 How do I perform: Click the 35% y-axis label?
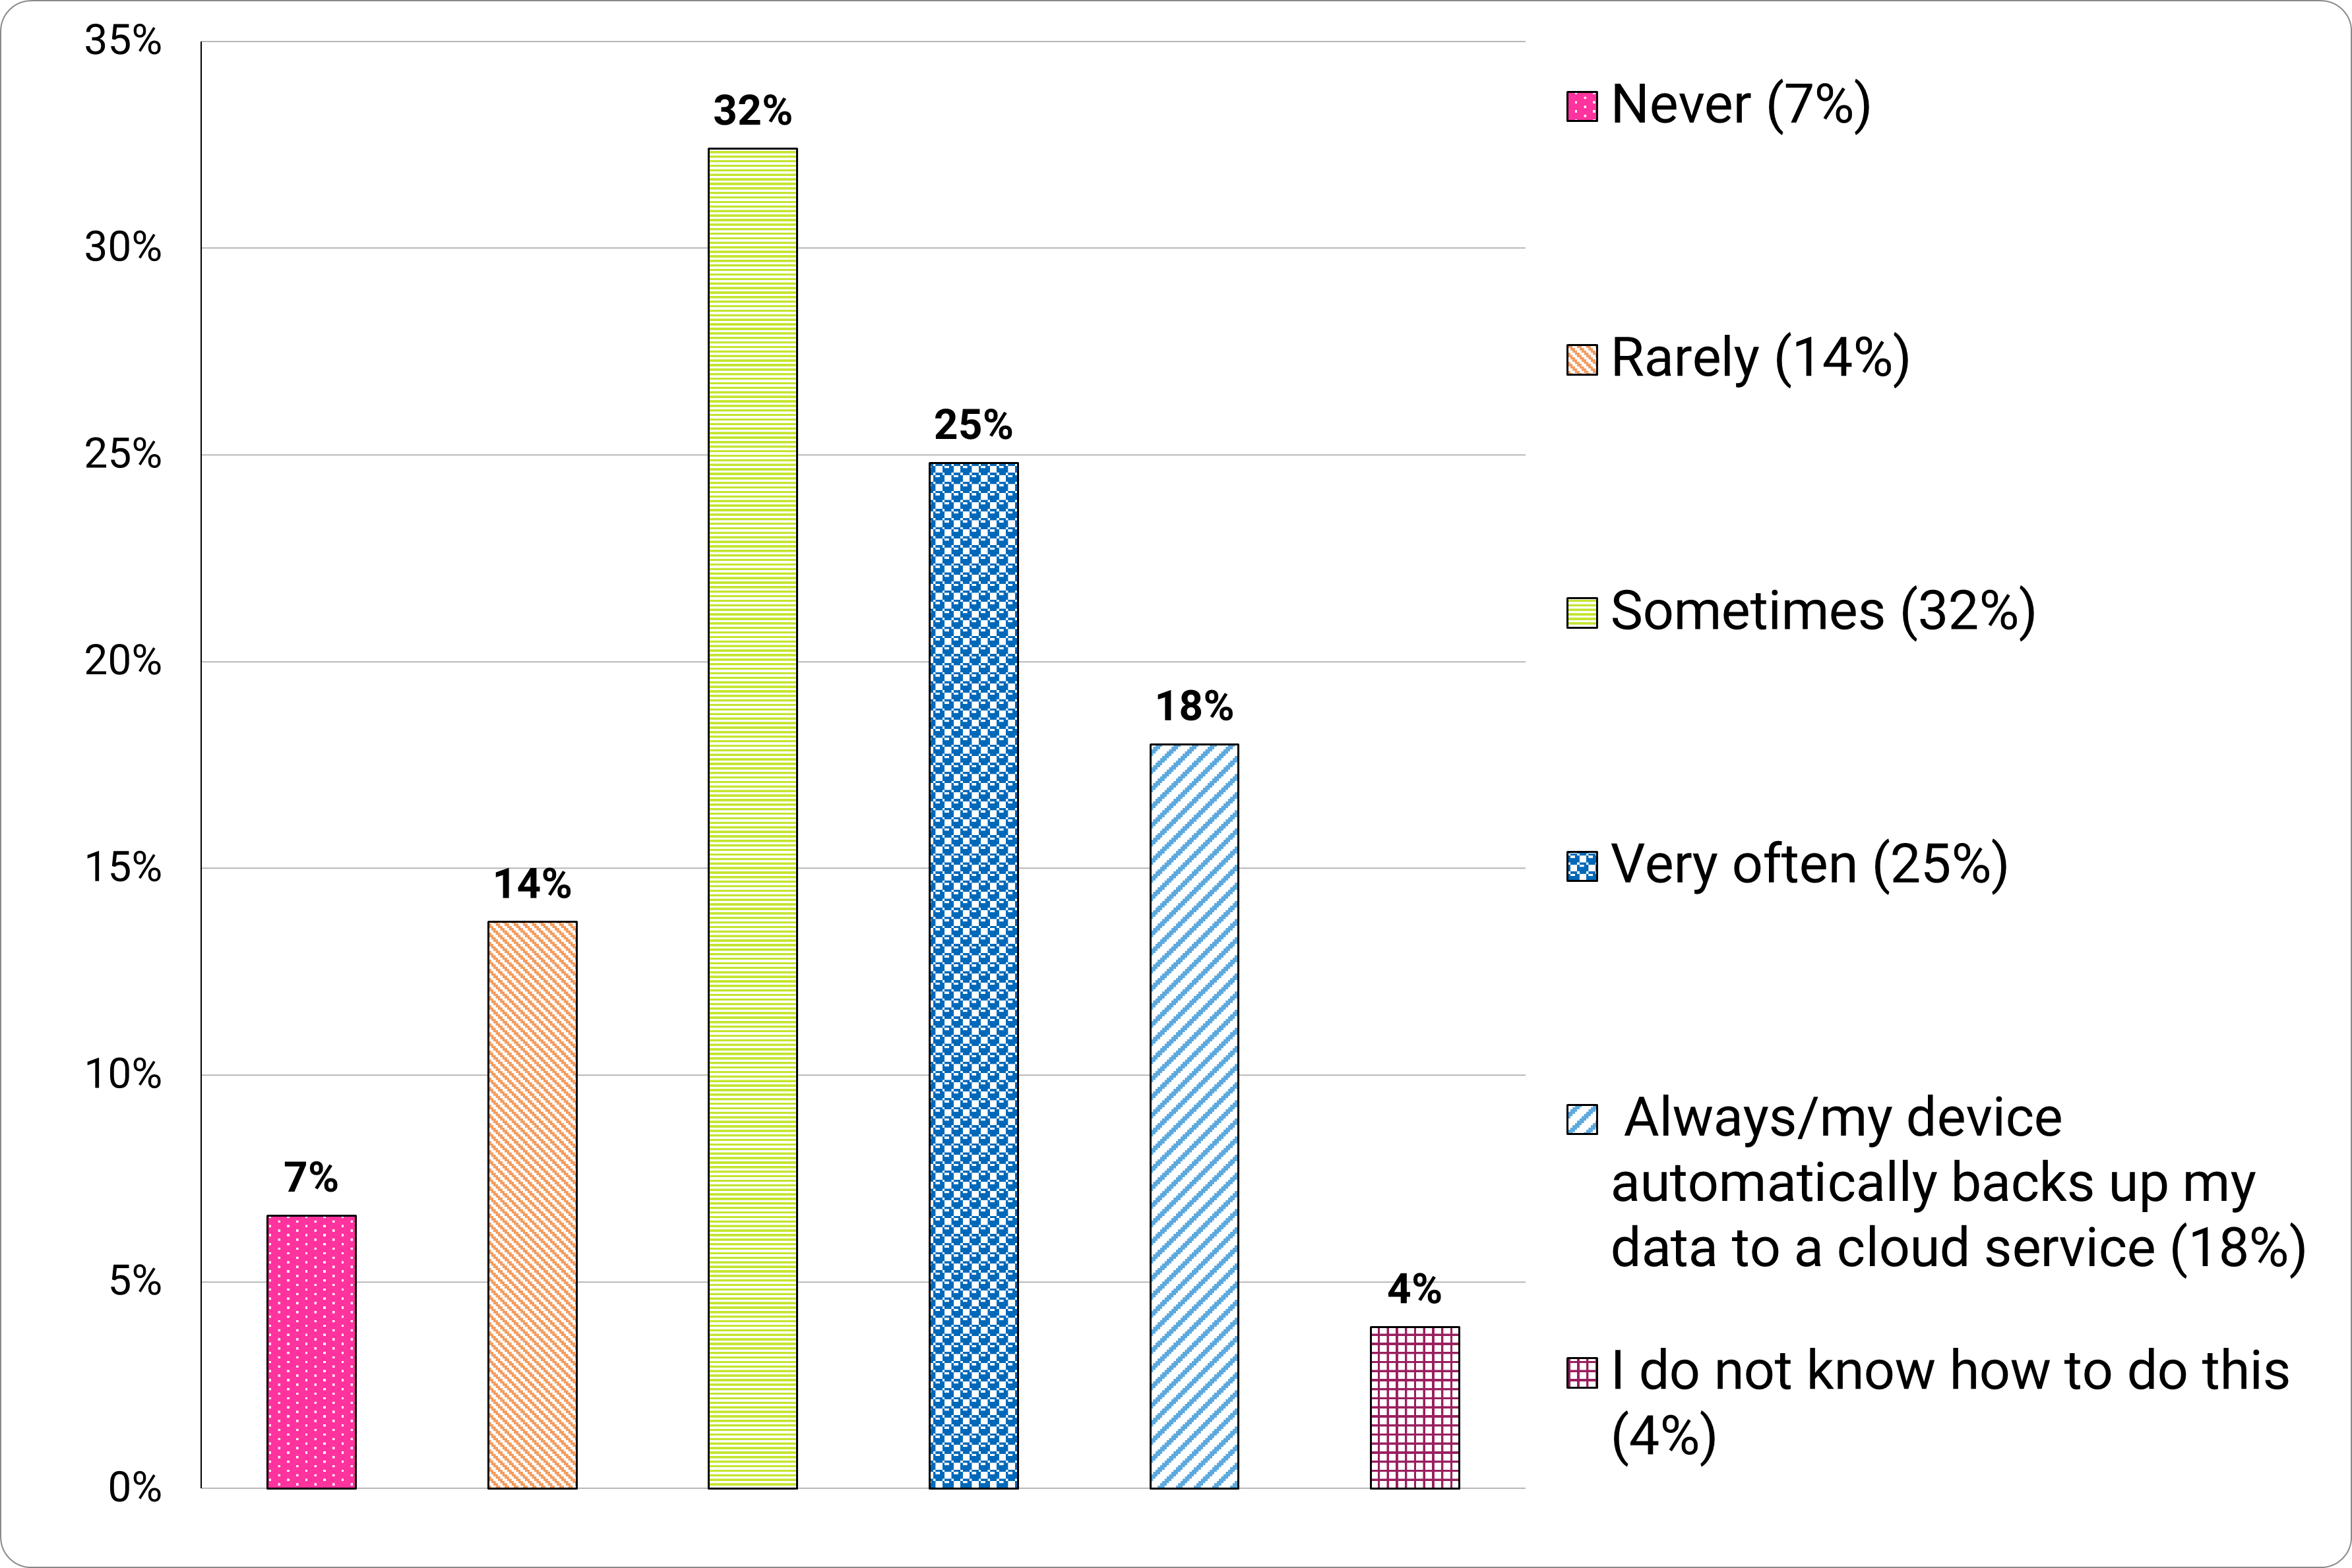[123, 41]
